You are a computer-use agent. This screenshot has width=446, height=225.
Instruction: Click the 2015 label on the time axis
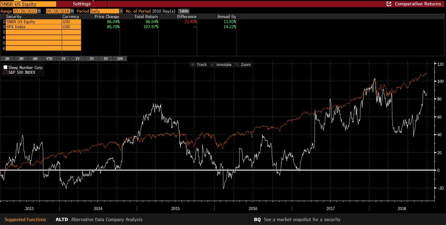coord(175,208)
